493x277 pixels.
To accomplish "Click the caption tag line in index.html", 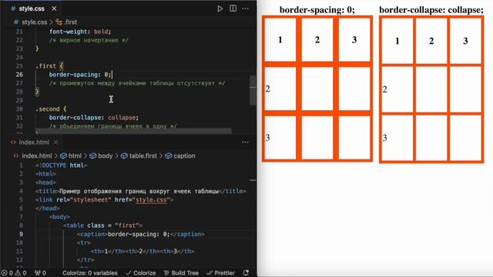I will tap(140, 234).
